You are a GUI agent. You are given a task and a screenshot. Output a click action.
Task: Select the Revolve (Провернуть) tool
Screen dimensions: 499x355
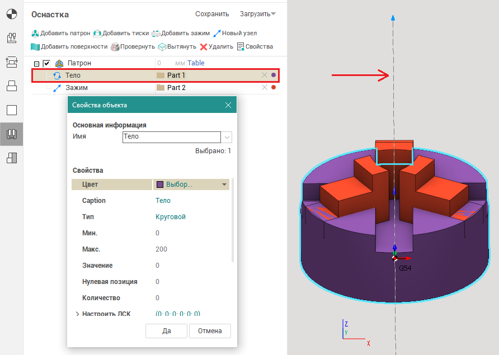coord(115,46)
